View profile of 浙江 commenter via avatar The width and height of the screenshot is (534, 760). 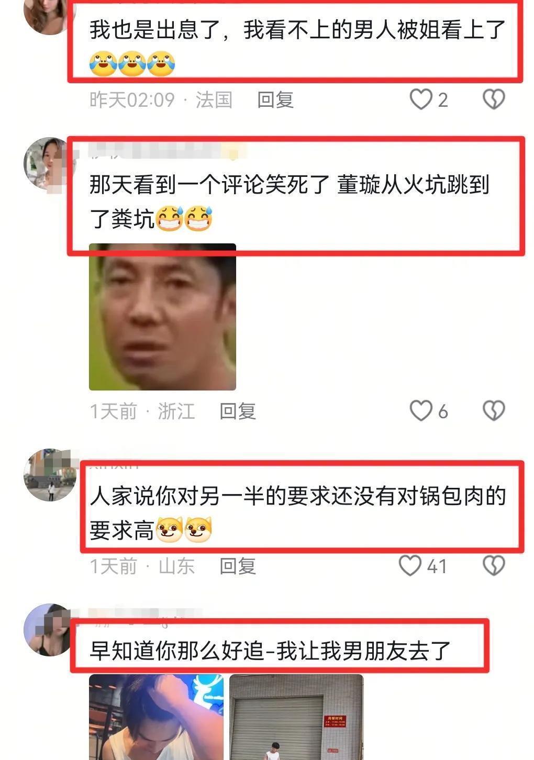[48, 164]
